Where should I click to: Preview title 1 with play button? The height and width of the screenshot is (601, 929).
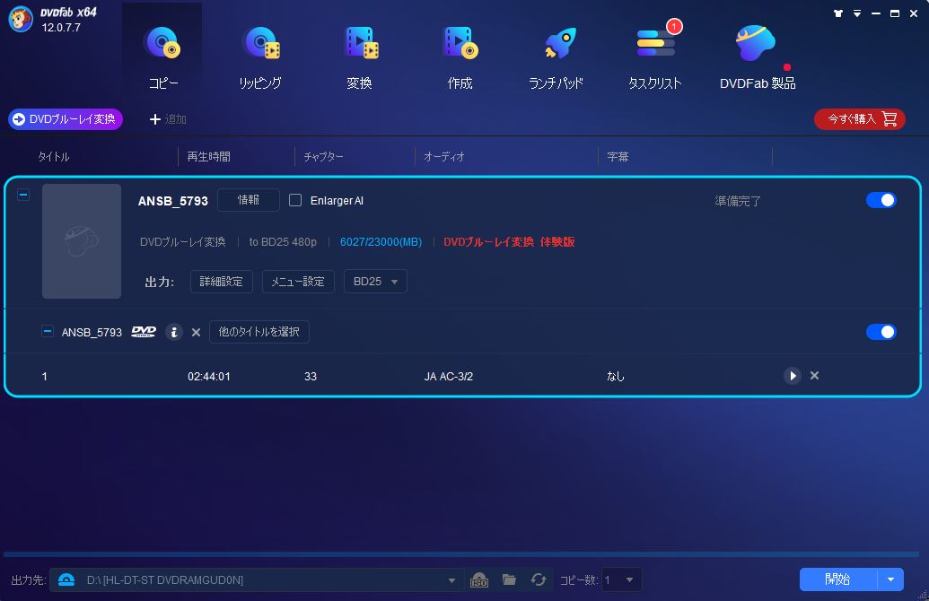[793, 376]
